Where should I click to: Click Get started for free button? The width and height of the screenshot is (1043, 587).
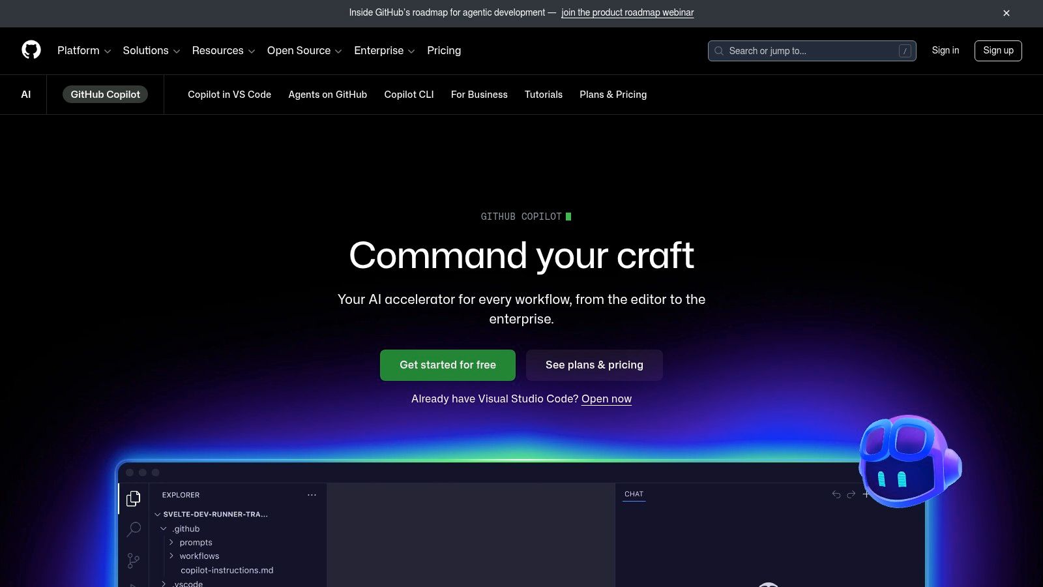[x=448, y=365]
